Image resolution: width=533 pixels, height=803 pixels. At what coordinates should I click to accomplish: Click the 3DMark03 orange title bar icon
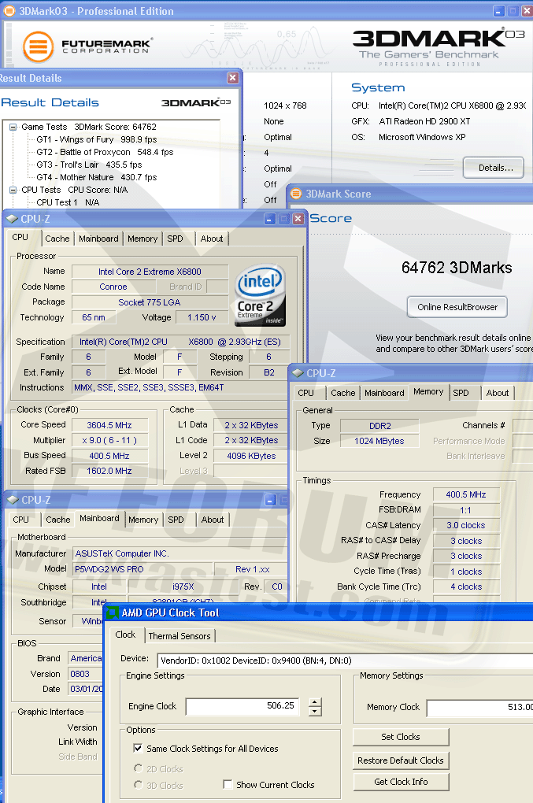click(x=9, y=11)
